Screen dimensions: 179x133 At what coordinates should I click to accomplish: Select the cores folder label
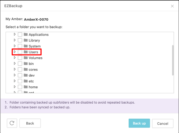pyautogui.click(x=33, y=69)
